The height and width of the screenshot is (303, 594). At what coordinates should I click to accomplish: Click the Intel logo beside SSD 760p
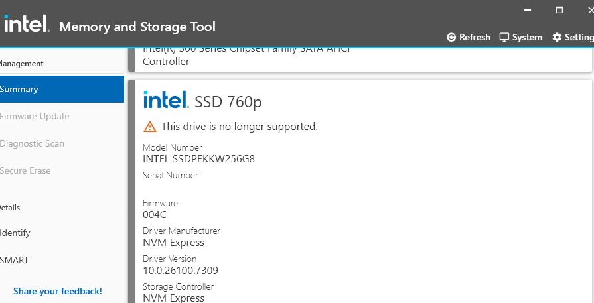[x=166, y=101]
